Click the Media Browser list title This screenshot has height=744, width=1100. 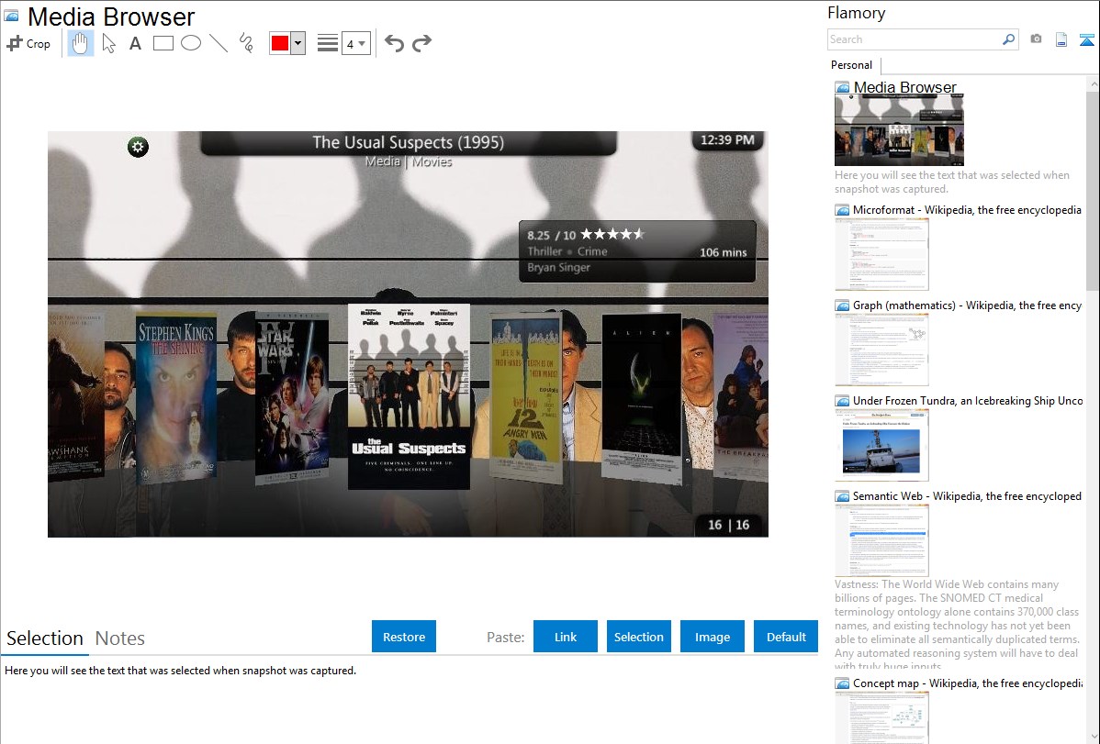(905, 87)
